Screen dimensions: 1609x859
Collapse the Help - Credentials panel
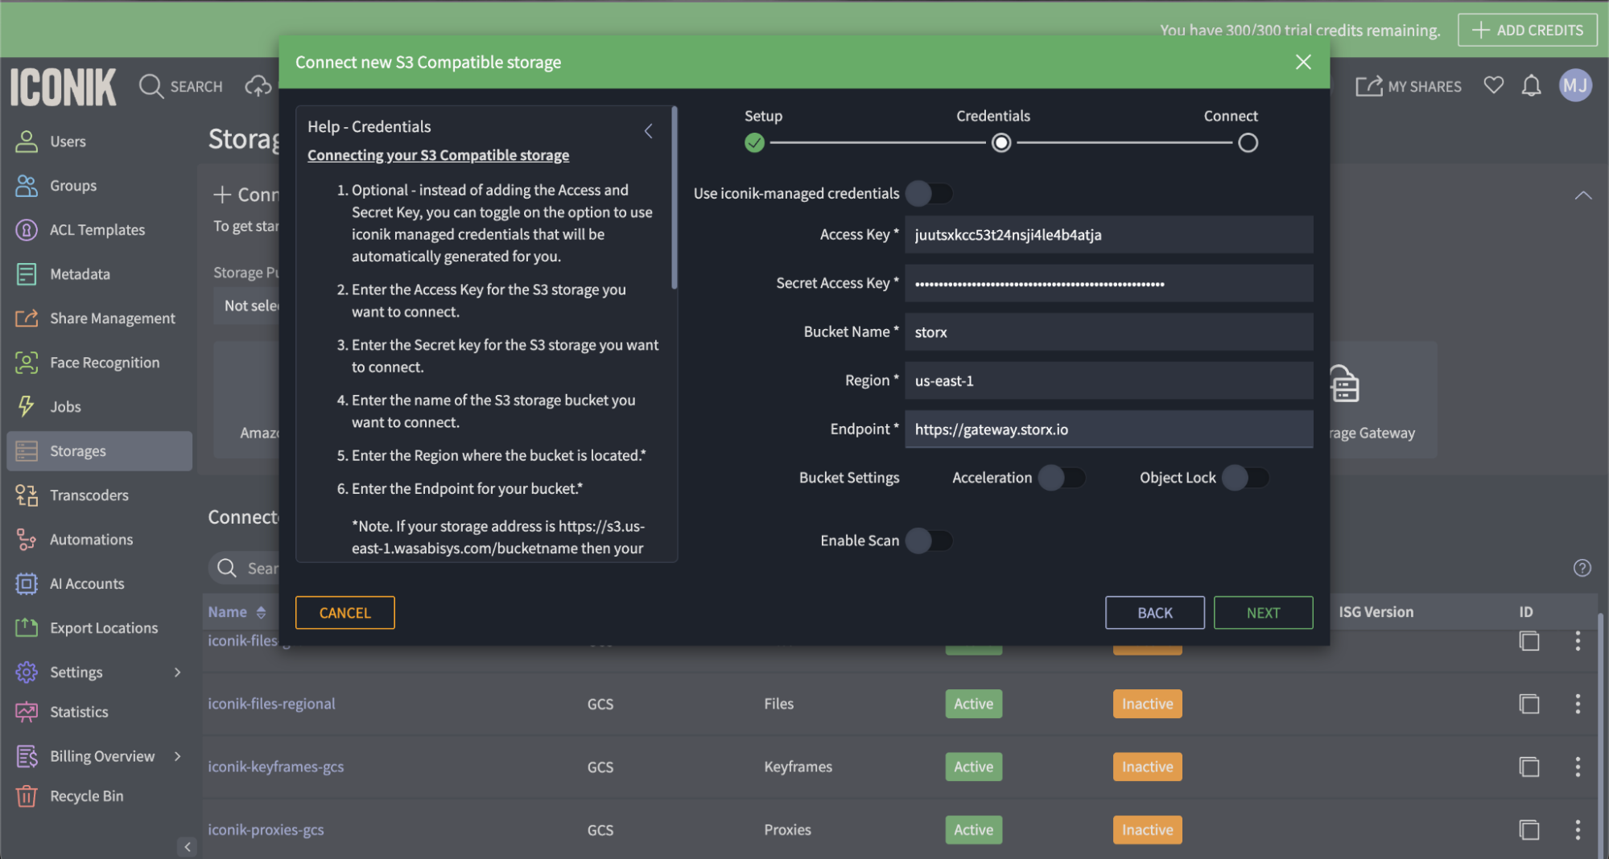pyautogui.click(x=649, y=130)
